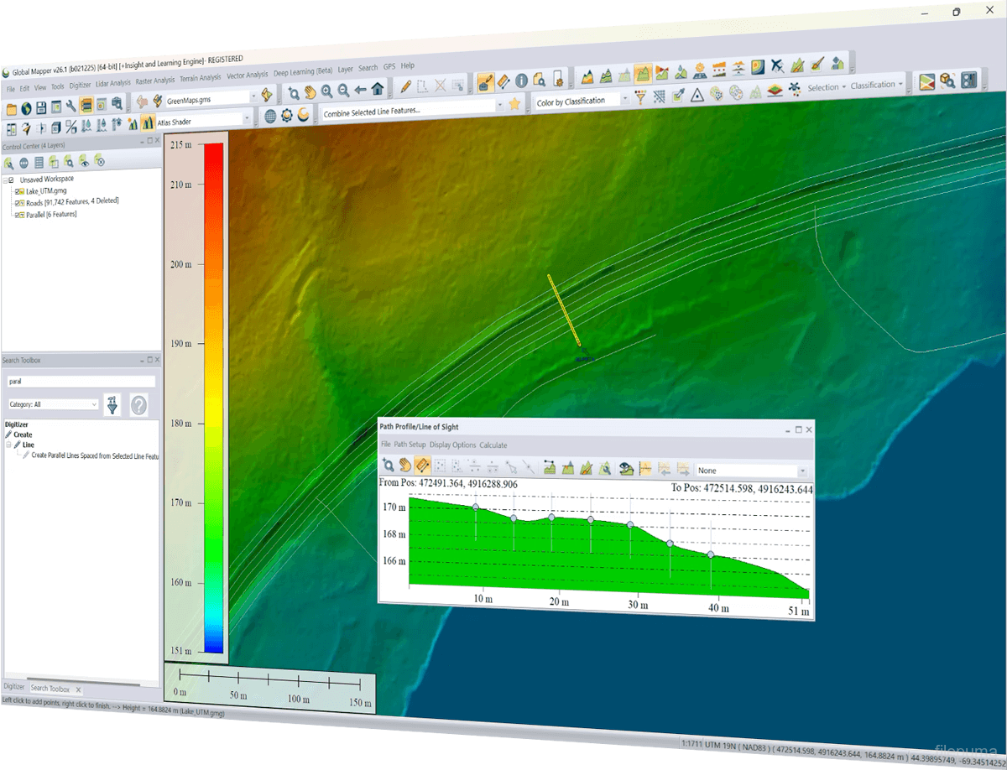Click the Selection dropdown button
1007x770 pixels.
pos(826,87)
